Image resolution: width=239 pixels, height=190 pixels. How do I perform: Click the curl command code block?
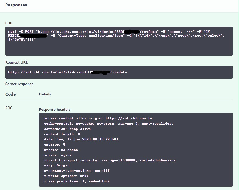click(119, 41)
